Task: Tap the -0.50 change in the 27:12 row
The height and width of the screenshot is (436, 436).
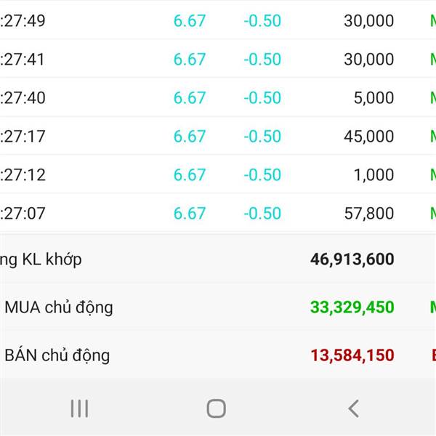Action: tap(262, 174)
